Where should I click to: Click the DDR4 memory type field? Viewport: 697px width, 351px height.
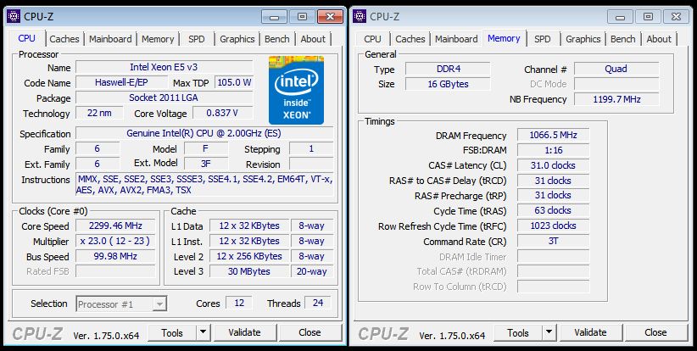pos(448,69)
